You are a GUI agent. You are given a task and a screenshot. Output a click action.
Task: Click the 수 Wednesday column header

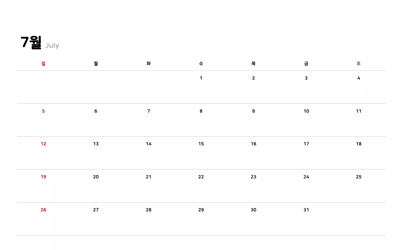click(x=201, y=64)
